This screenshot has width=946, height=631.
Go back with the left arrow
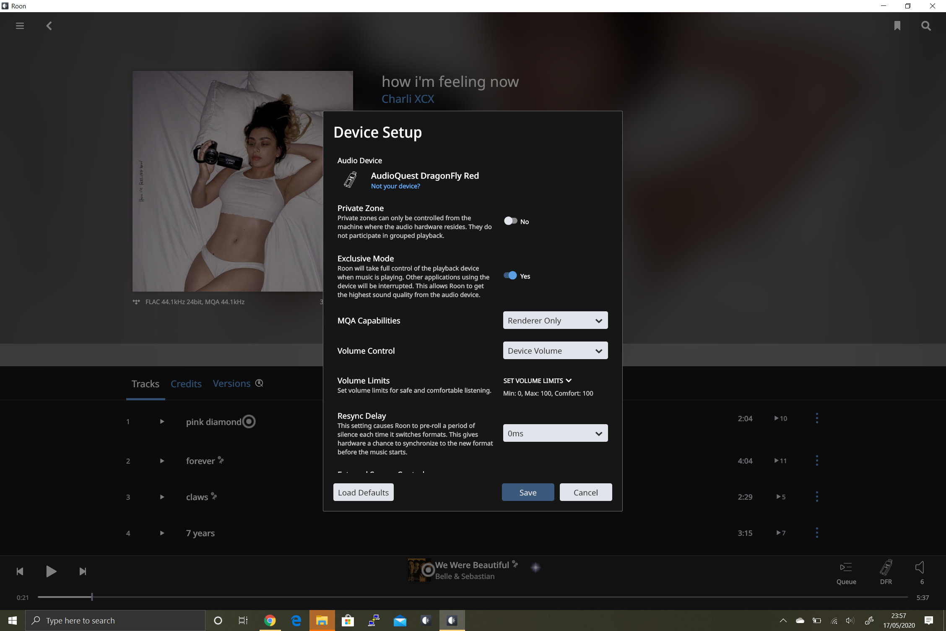49,26
